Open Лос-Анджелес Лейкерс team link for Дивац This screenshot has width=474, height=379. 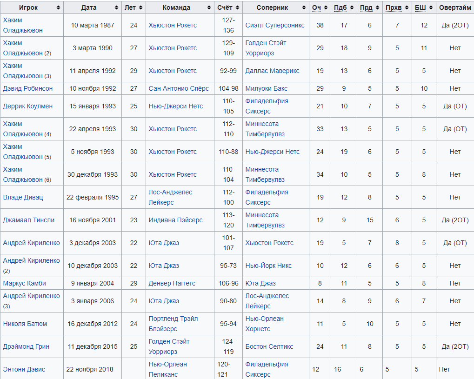tap(170, 197)
